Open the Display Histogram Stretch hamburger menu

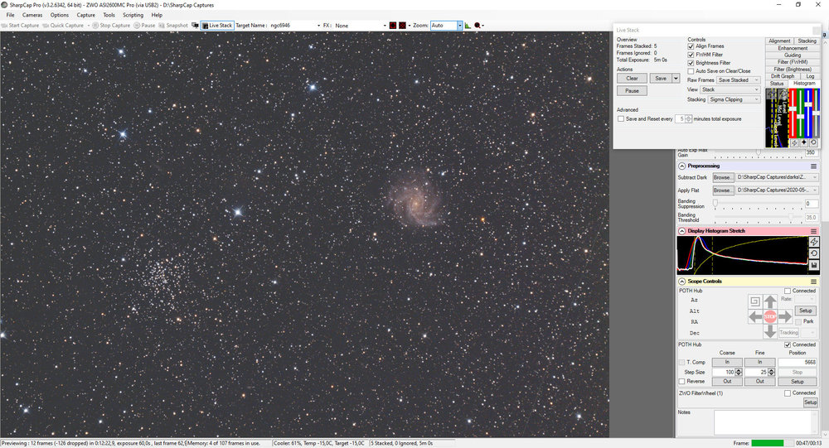tap(814, 231)
